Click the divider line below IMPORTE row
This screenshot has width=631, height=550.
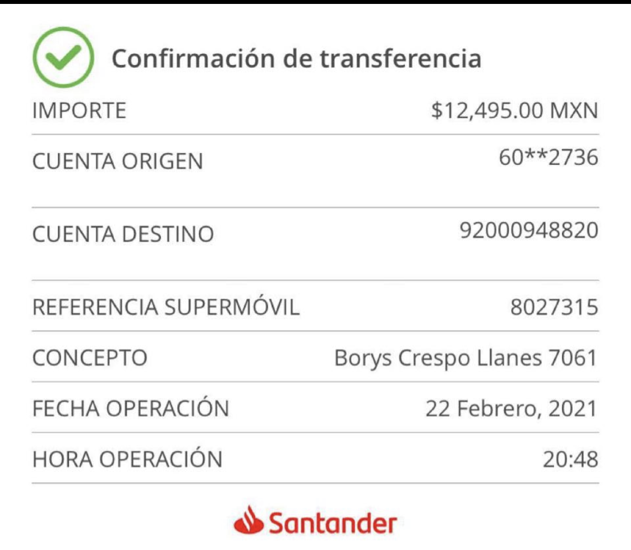(x=315, y=135)
